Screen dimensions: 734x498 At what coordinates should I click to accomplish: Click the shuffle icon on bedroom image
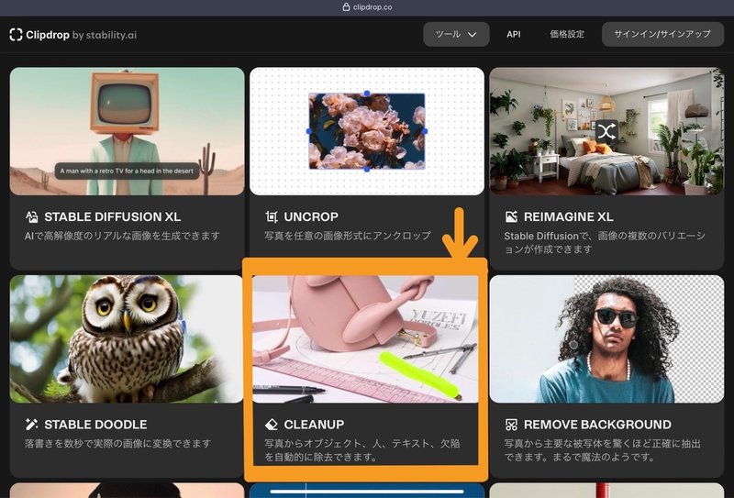coord(606,132)
